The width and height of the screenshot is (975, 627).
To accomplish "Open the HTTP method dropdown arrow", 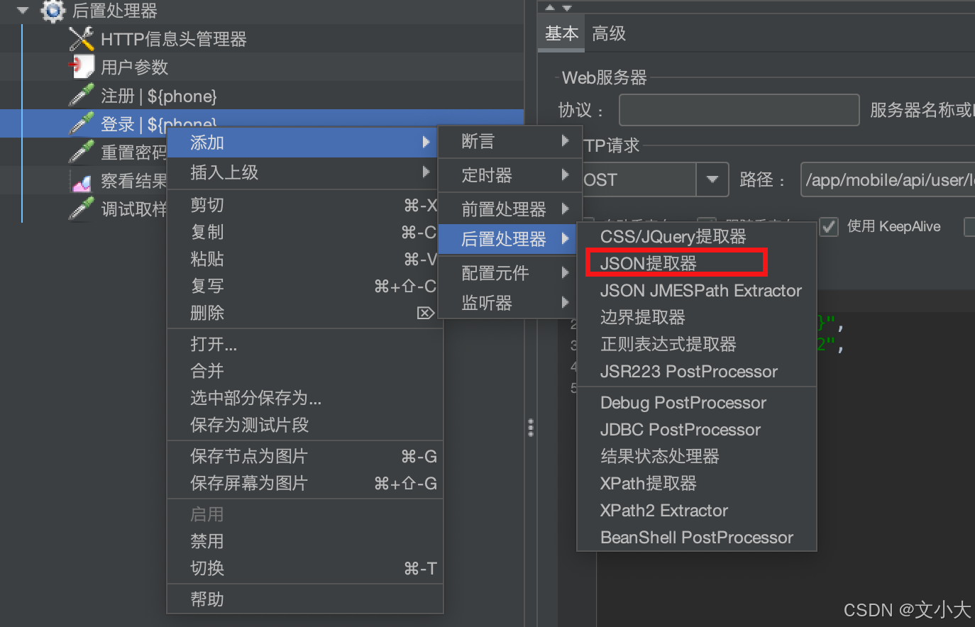I will (712, 179).
